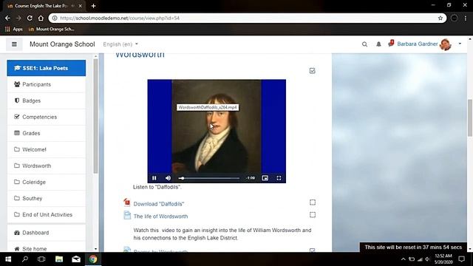This screenshot has width=473, height=266.
Task: Expand the user menu arrow
Action: pos(460,44)
